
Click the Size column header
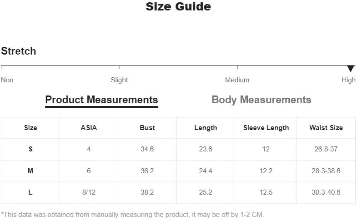[30, 128]
